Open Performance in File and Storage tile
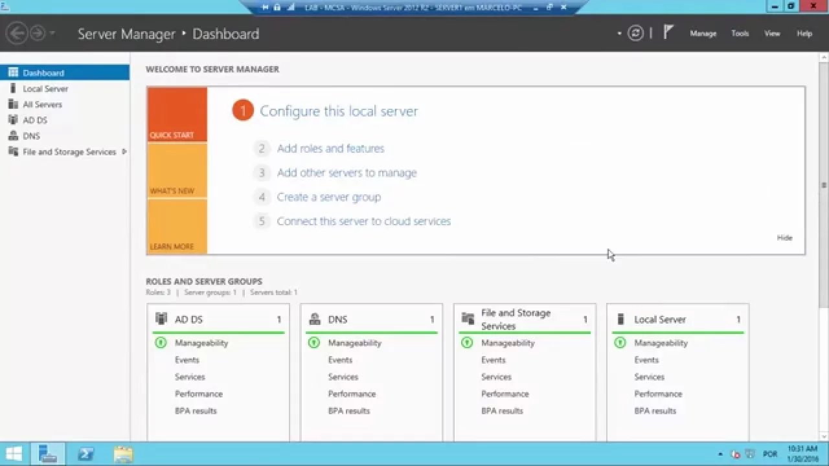829x466 pixels. 505,394
